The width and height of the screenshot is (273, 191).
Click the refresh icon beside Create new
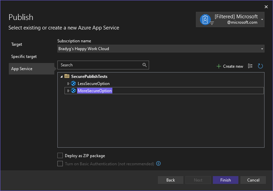coord(260,66)
